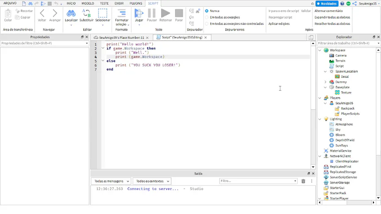Viewport: 381px width, 214px height.
Task: Collapse the SpawnLocation tree node
Action: click(326, 71)
